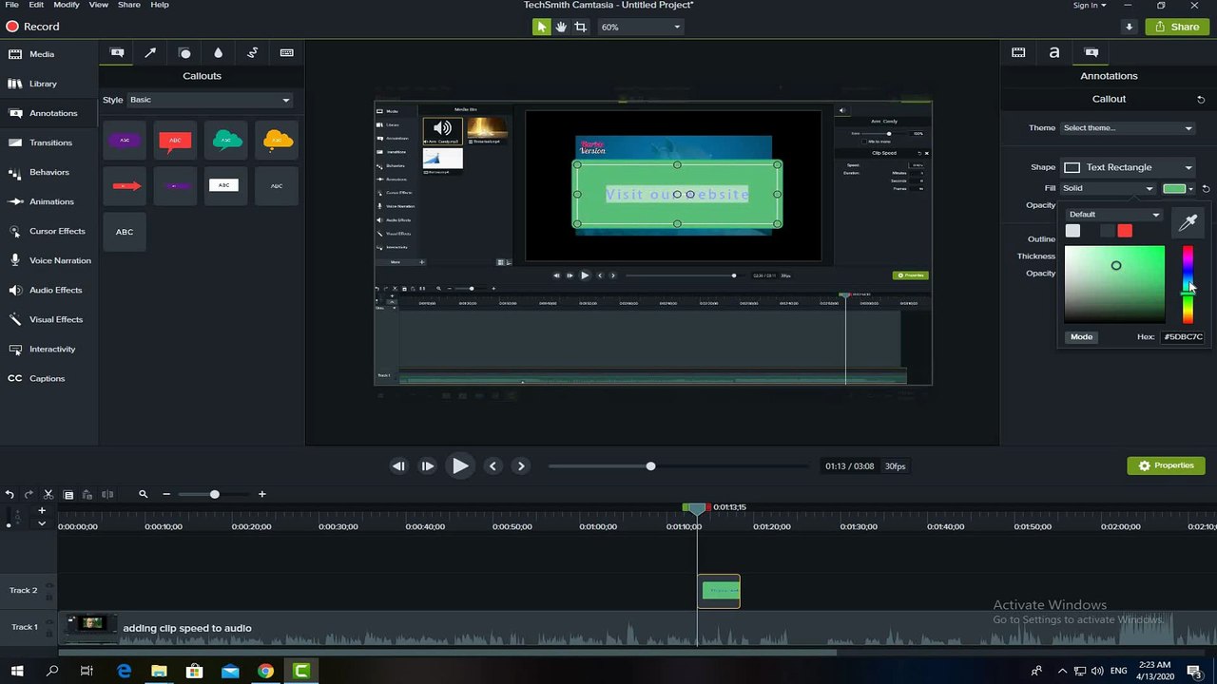
Task: Open the canvas zoom 60% dropdown
Action: pyautogui.click(x=641, y=27)
